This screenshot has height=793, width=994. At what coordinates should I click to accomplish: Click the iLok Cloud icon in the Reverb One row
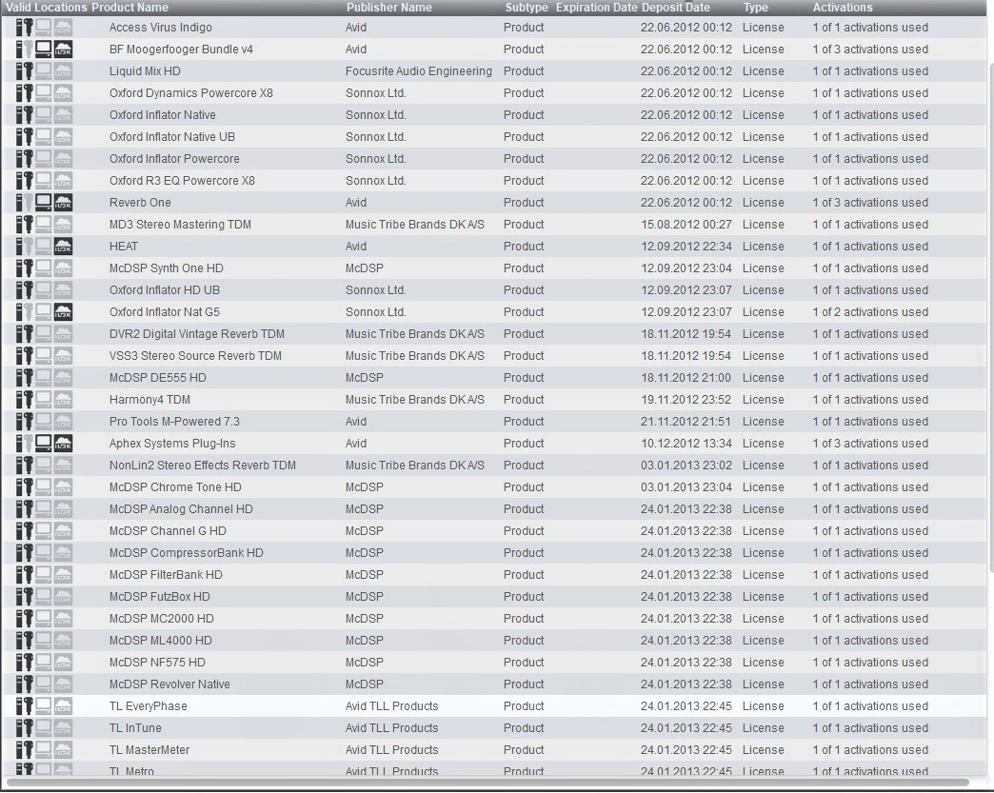coord(63,202)
